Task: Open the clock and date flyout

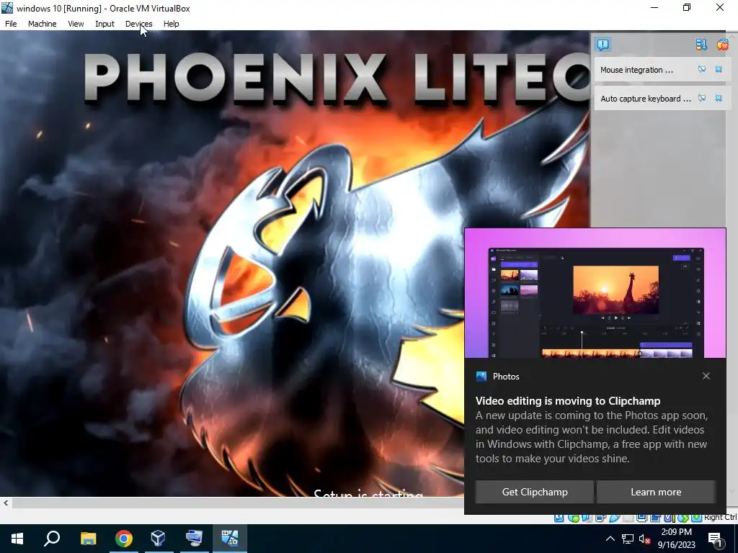Action: tap(676, 539)
